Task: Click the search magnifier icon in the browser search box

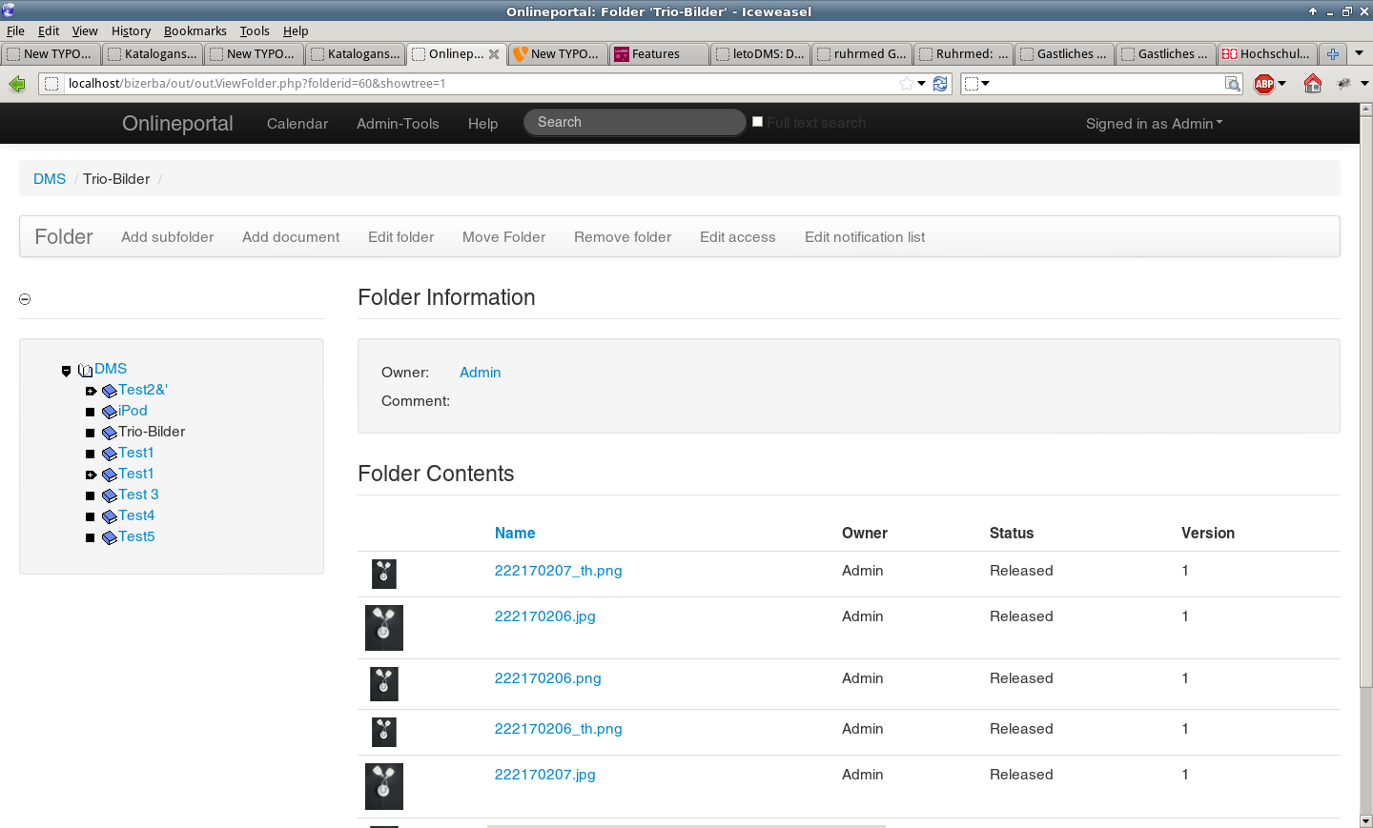Action: (1233, 84)
